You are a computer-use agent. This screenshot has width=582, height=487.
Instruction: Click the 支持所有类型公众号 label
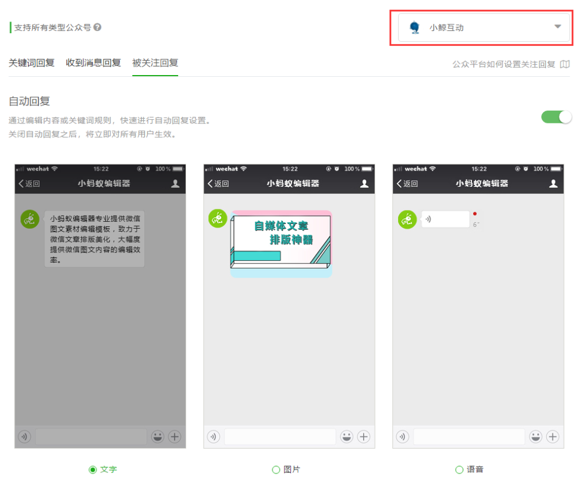coord(52,27)
